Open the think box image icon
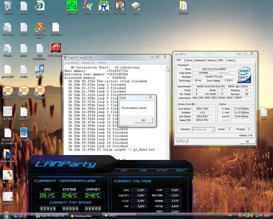 pos(8,198)
